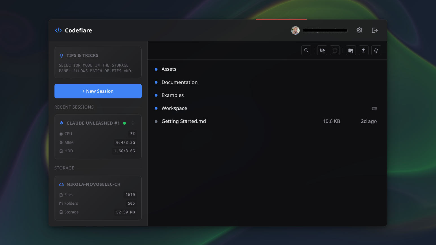Image resolution: width=436 pixels, height=245 pixels.
Task: Select the 10.6 KB file size
Action: click(331, 121)
